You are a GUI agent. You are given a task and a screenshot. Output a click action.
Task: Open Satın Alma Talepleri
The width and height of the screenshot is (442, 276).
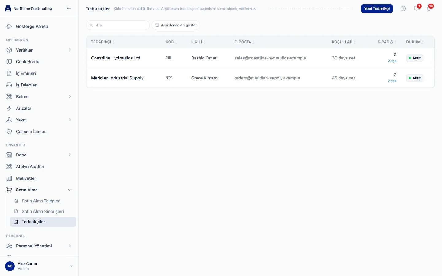[43, 201]
